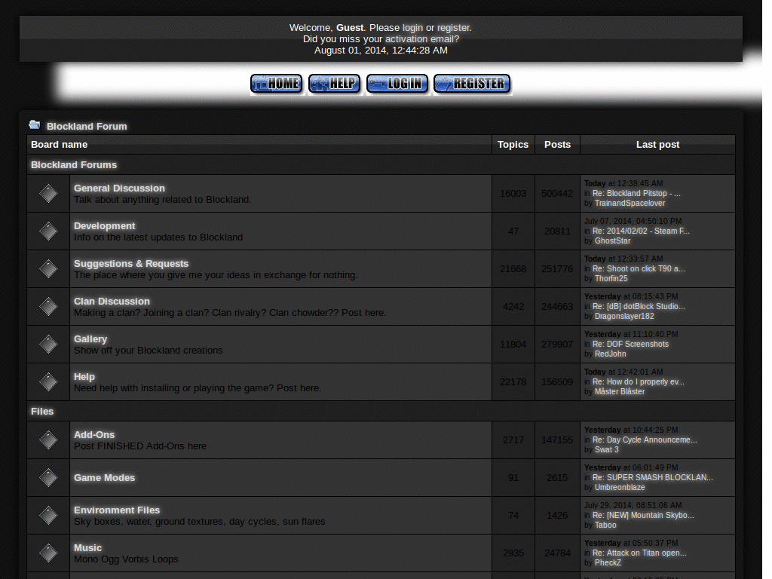Open last post 'Re: SUPER SMASH BLOCKLAN...'

653,477
